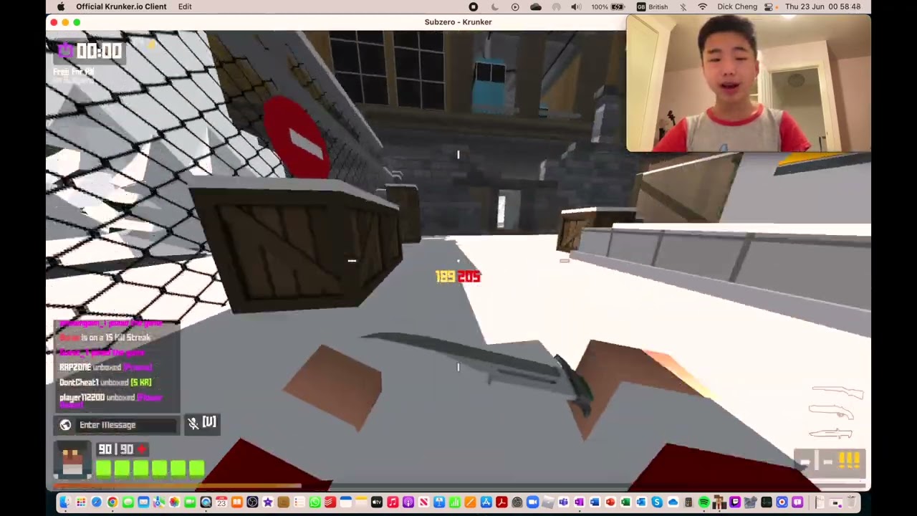Open the Apple menu

point(61,6)
